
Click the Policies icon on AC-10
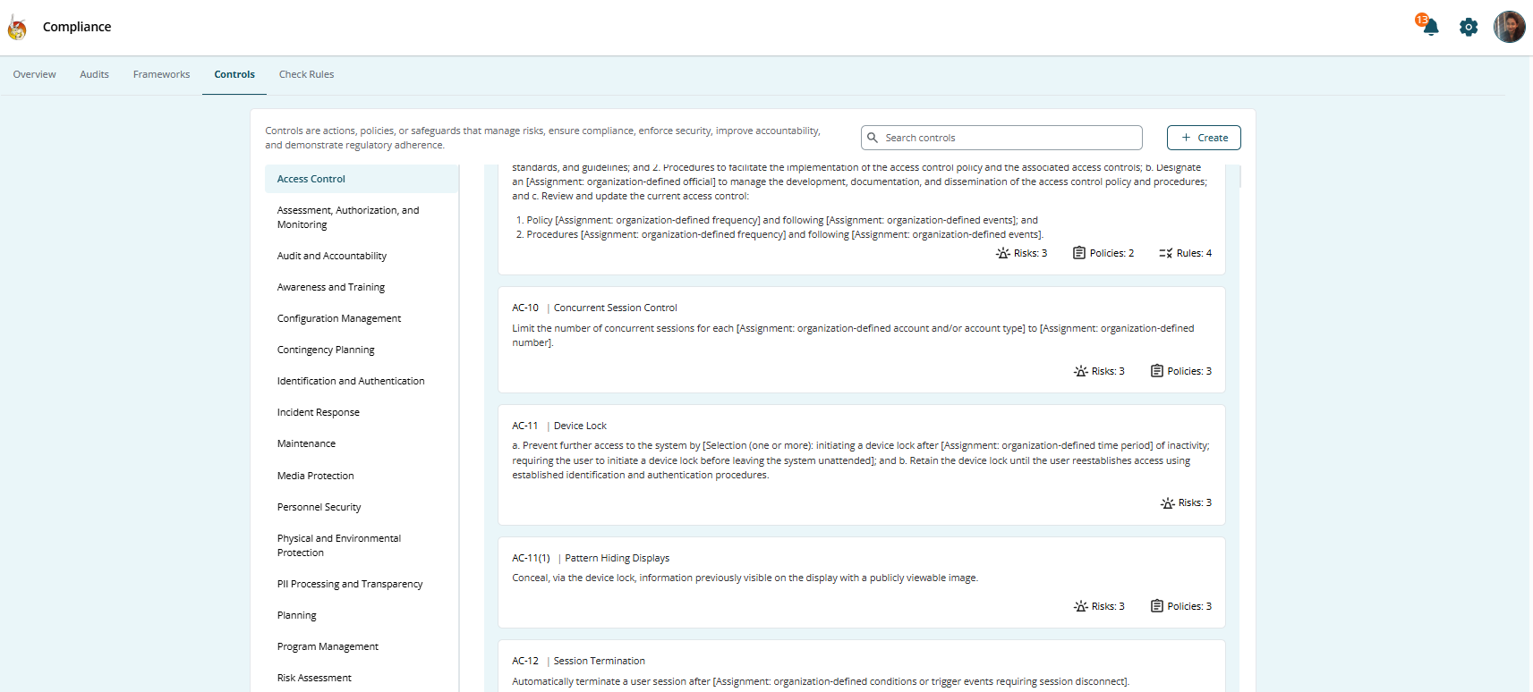[x=1157, y=371]
